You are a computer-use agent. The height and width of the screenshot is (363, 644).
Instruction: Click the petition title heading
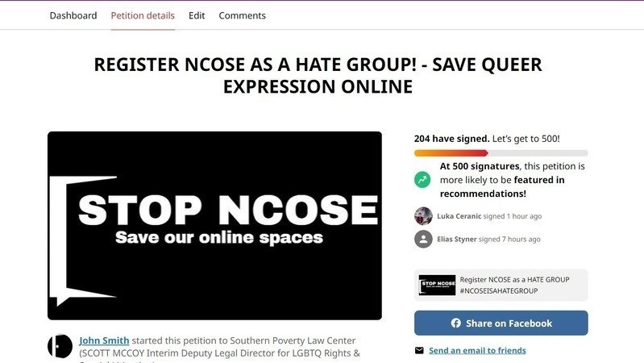point(318,76)
